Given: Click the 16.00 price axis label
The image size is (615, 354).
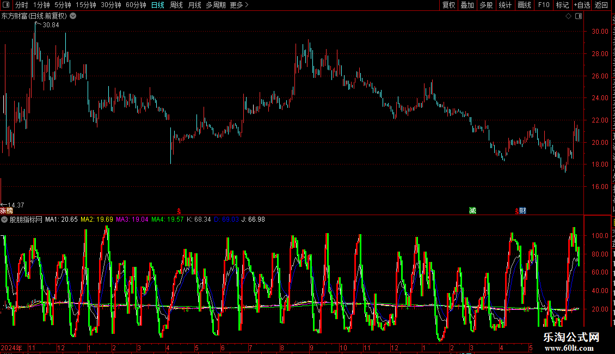Looking at the screenshot, I should [x=600, y=187].
